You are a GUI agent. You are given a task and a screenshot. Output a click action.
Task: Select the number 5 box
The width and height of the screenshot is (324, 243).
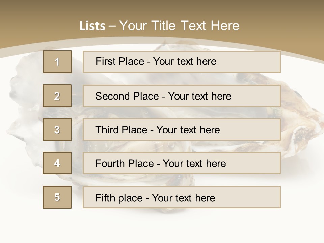pos(57,197)
